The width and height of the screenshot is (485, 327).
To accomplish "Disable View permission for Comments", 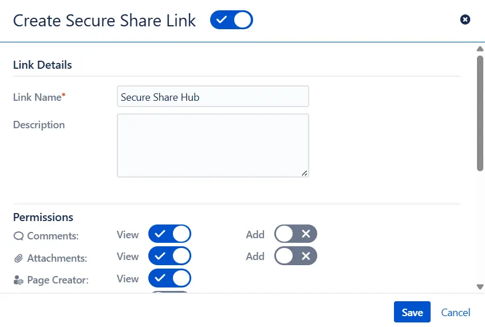I will [x=169, y=234].
